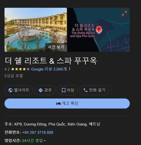The height and width of the screenshot is (145, 141).
Task: Open 사진 보기 on the hotel photo
Action: [56, 47]
